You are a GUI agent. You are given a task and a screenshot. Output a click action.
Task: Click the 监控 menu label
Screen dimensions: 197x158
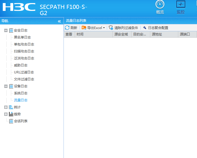[181, 12]
